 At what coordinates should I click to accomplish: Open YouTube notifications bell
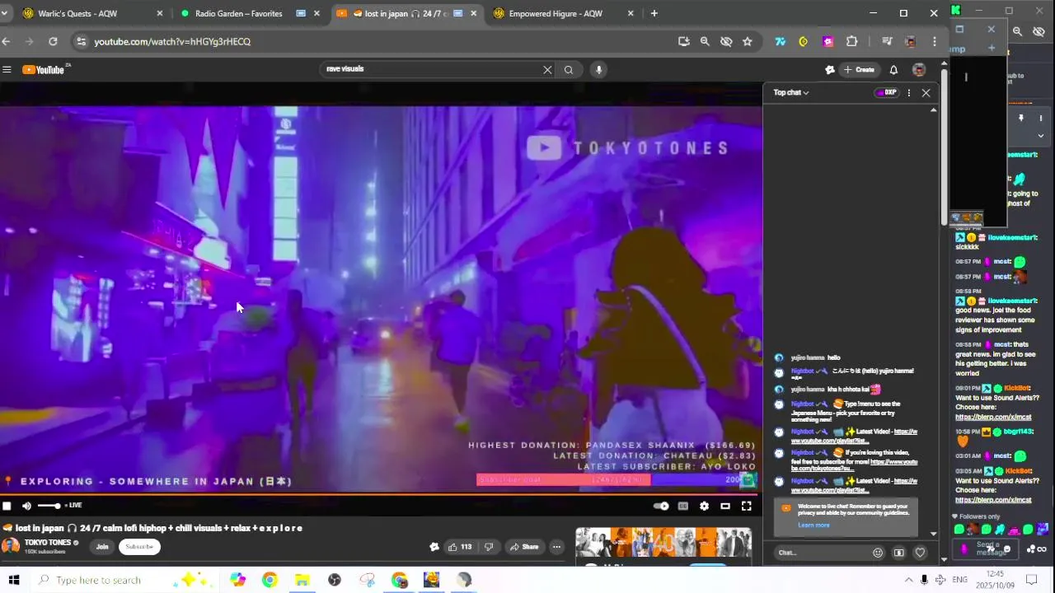(x=893, y=70)
